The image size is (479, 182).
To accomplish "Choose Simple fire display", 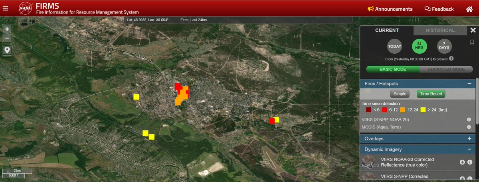I will click(400, 94).
